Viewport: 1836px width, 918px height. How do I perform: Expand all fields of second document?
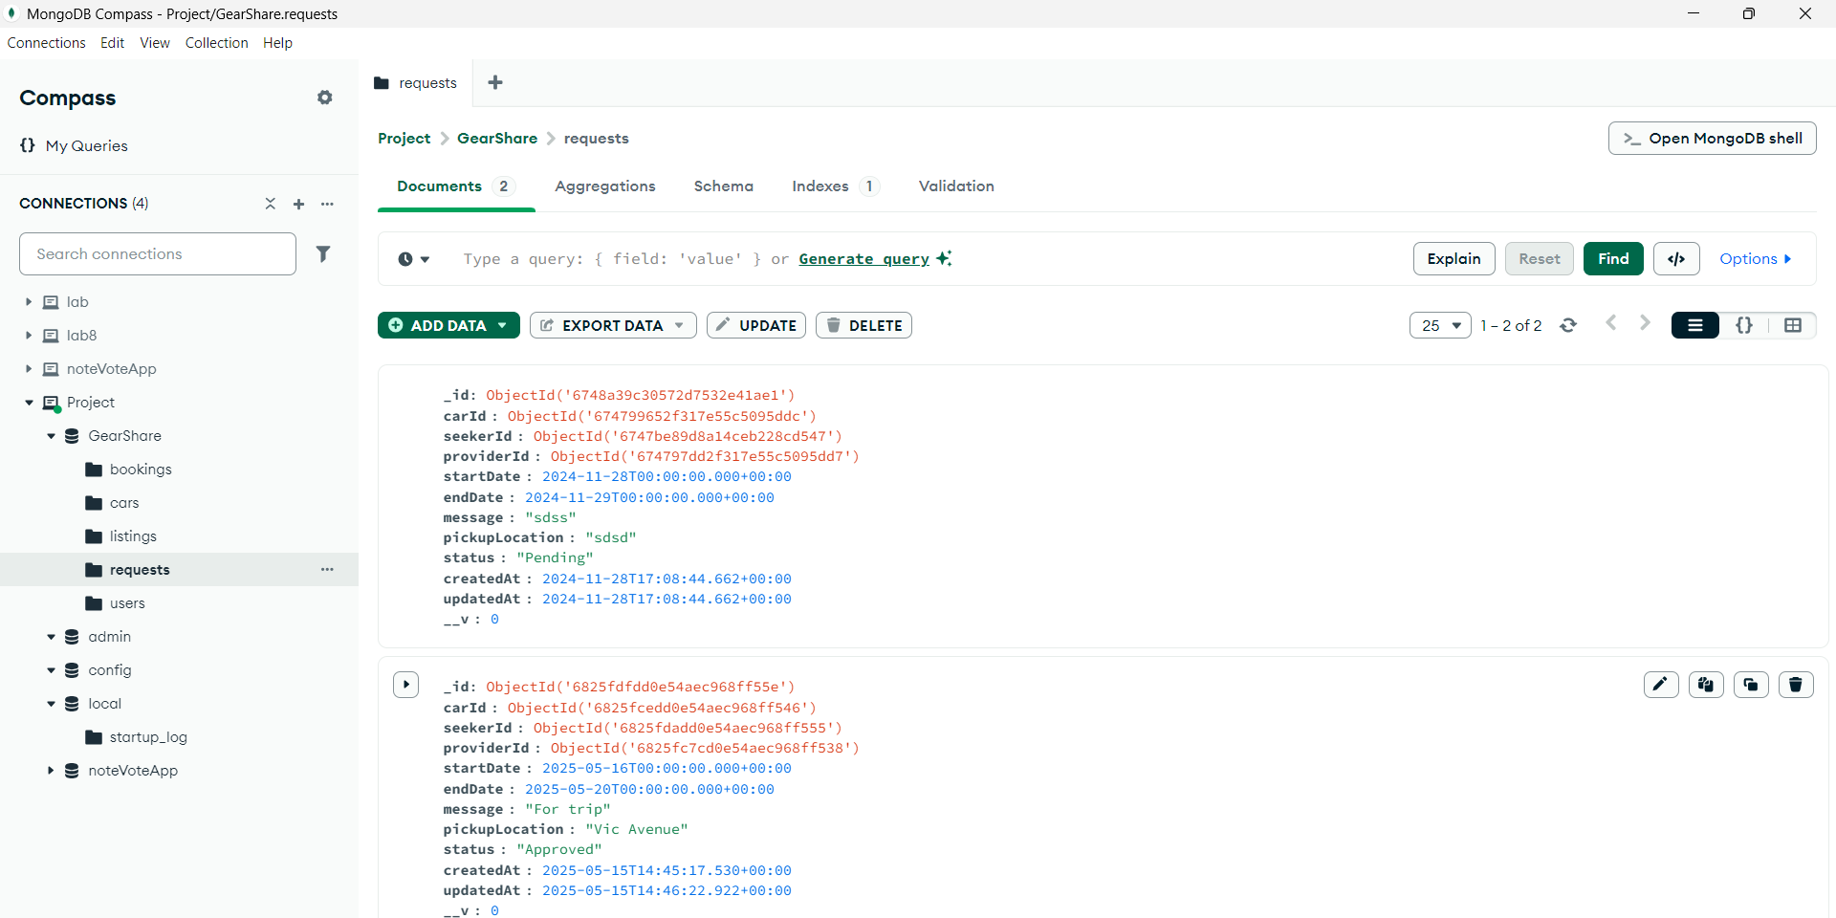coord(406,685)
